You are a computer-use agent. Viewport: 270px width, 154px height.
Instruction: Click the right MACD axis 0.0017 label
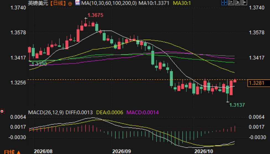tap(256, 127)
